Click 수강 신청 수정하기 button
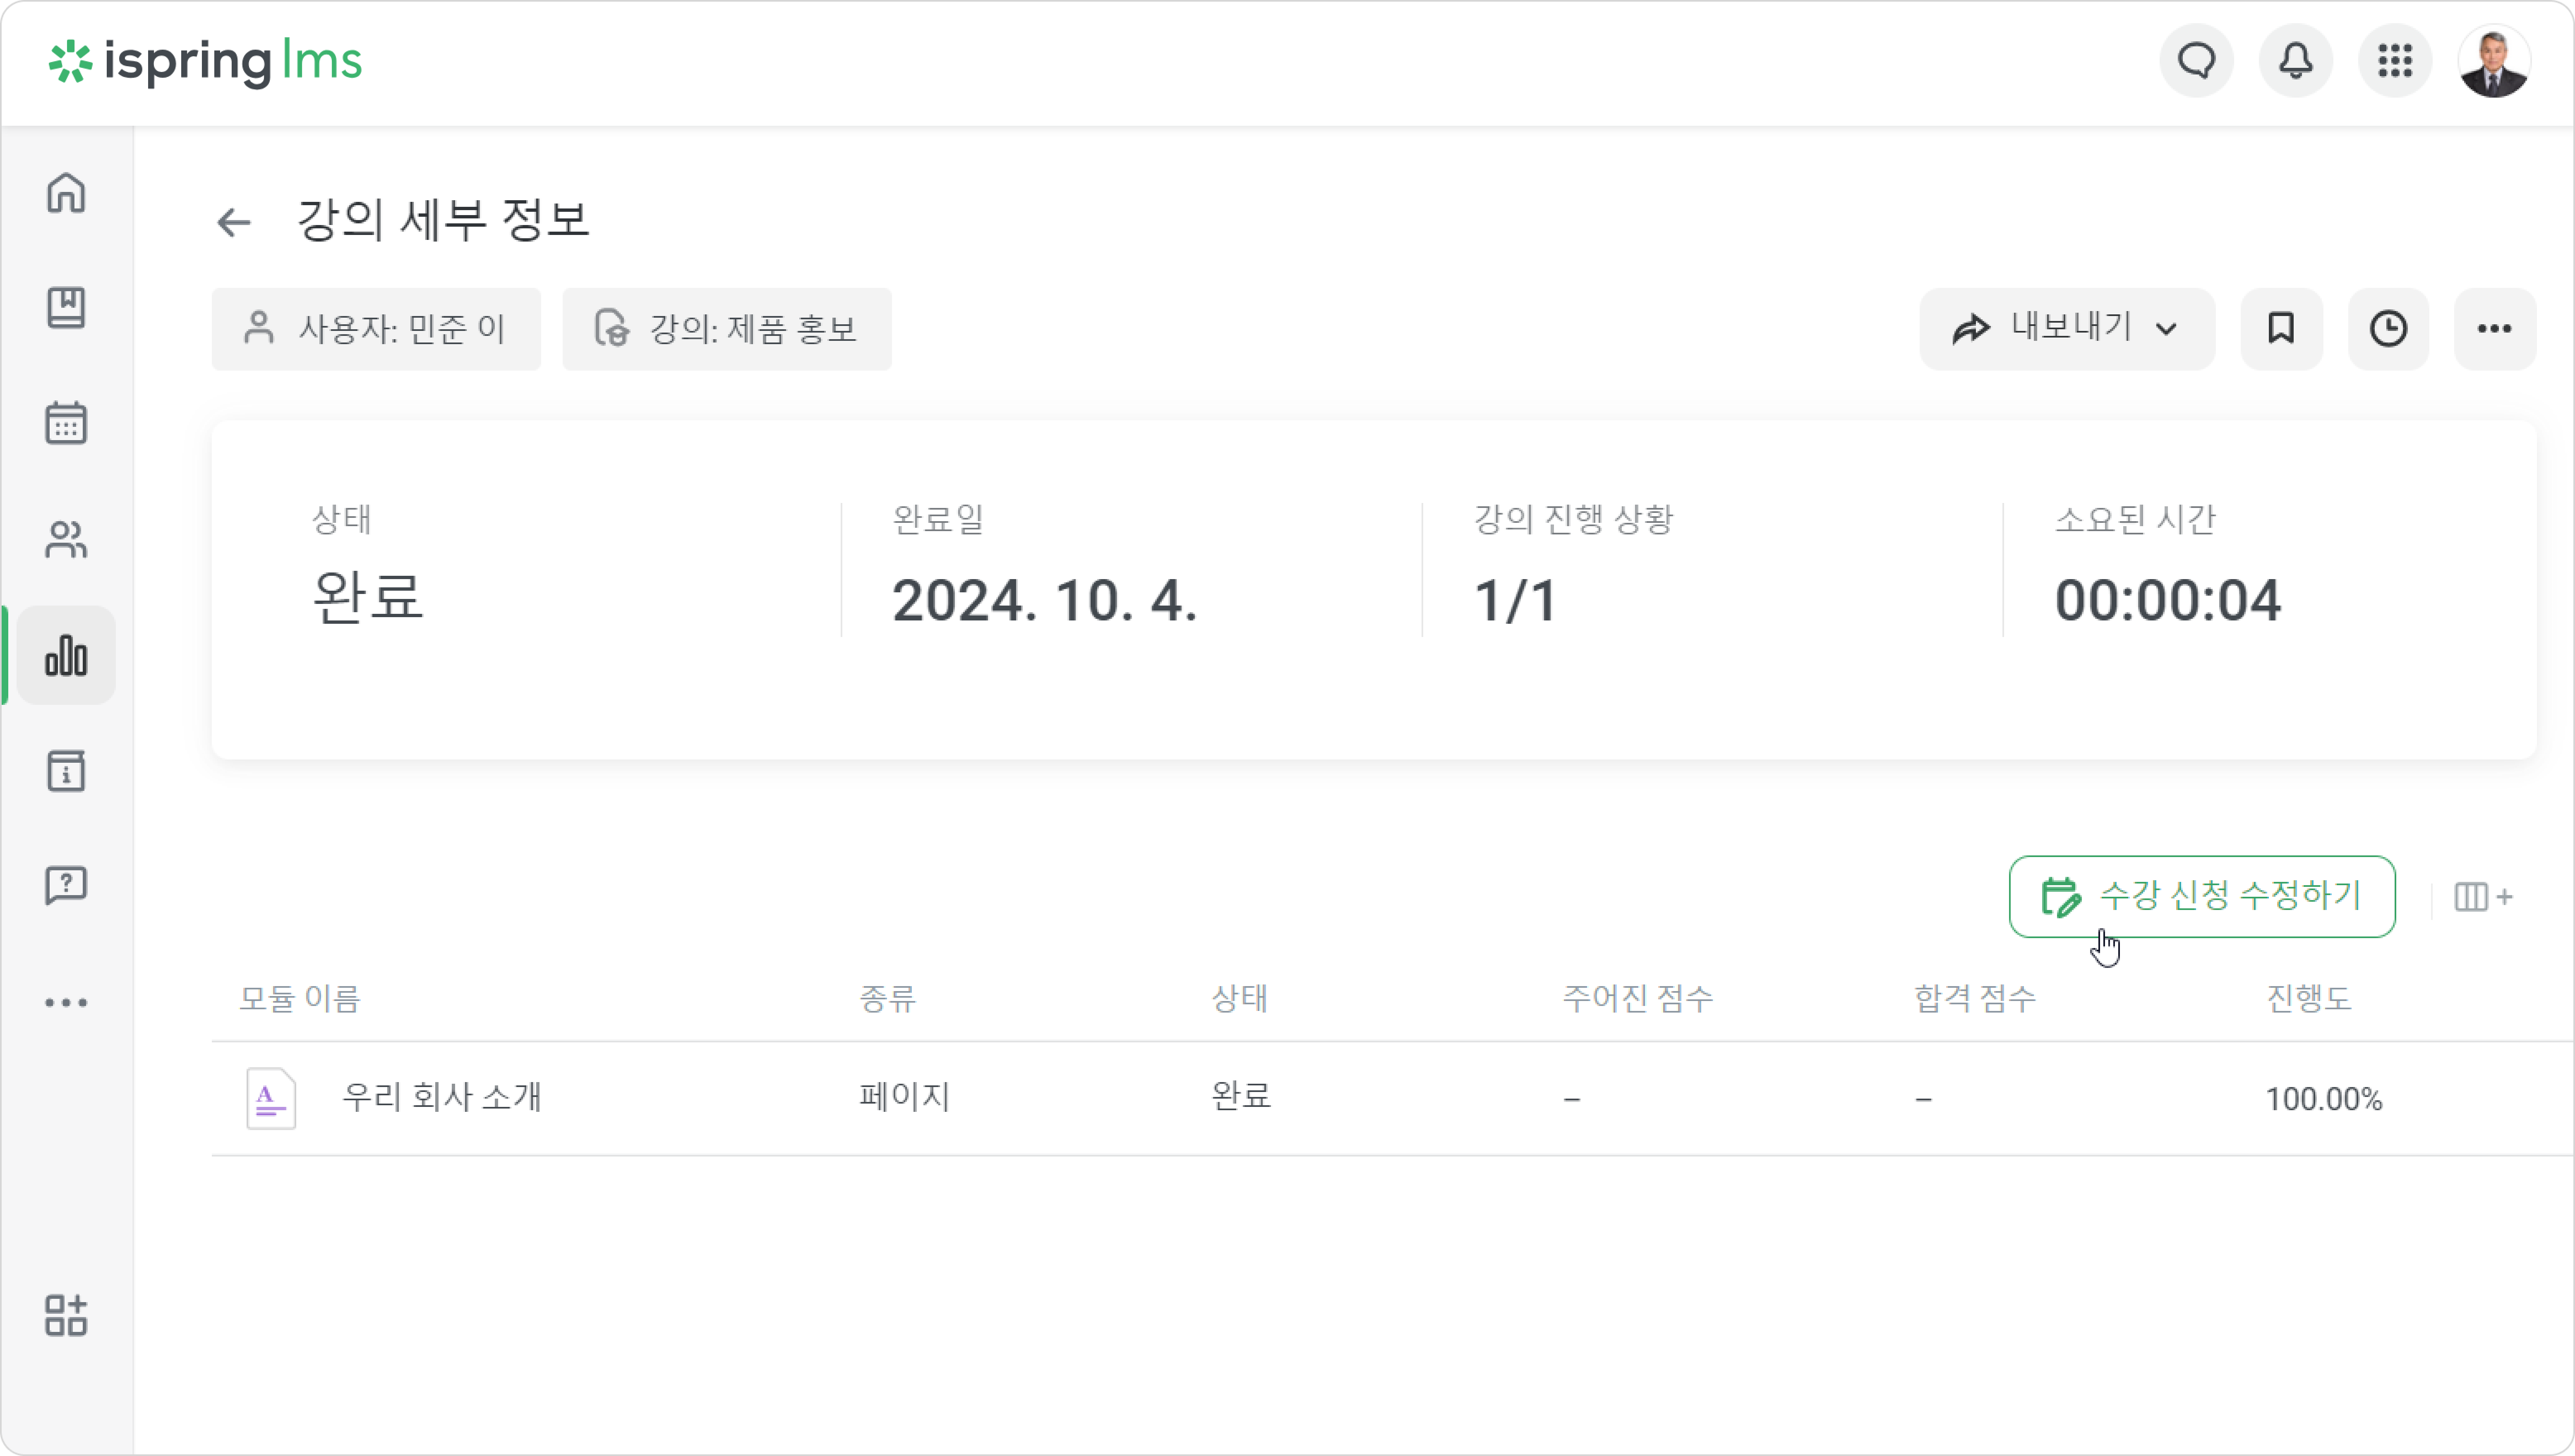This screenshot has width=2575, height=1456. pyautogui.click(x=2201, y=896)
